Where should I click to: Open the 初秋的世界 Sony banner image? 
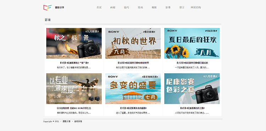(133, 43)
